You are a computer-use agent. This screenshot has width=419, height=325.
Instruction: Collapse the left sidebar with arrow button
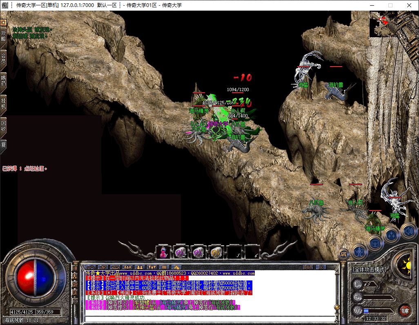click(3, 23)
